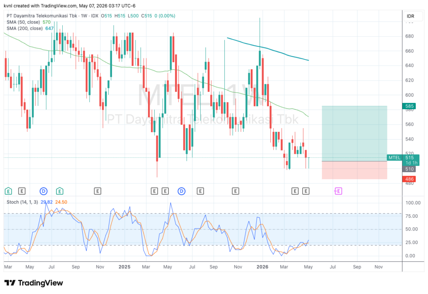The height and width of the screenshot is (294, 428).
Task: Open the earnings marker in late October 2025
Action: click(235, 191)
